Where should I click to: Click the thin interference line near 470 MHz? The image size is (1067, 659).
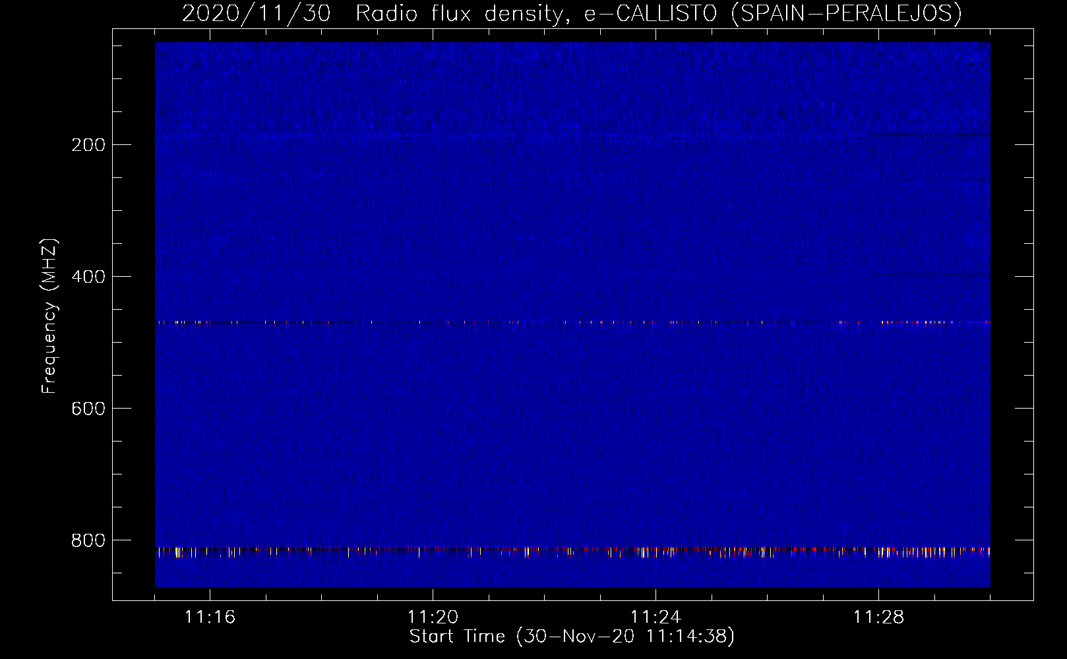pos(572,322)
